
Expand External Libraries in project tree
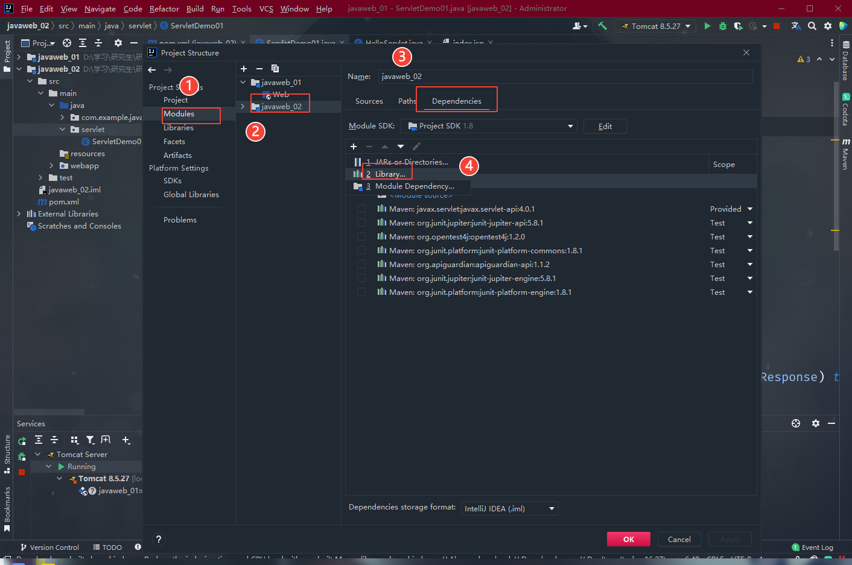coord(19,213)
